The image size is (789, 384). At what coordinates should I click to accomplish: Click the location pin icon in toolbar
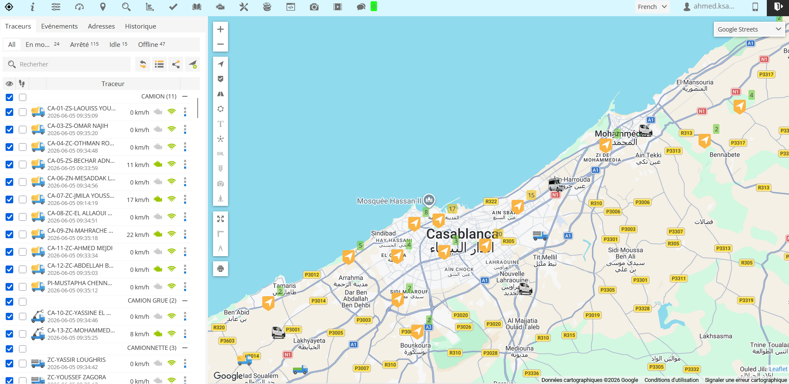pyautogui.click(x=103, y=7)
